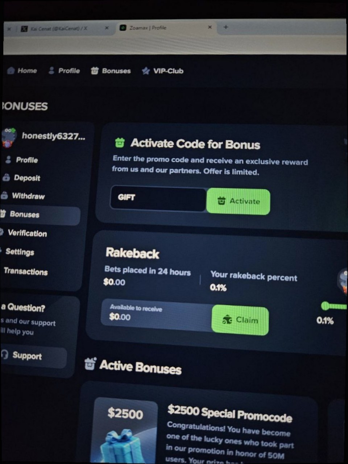Open Profile in the sidebar menu
Image resolution: width=348 pixels, height=464 pixels.
[x=22, y=160]
